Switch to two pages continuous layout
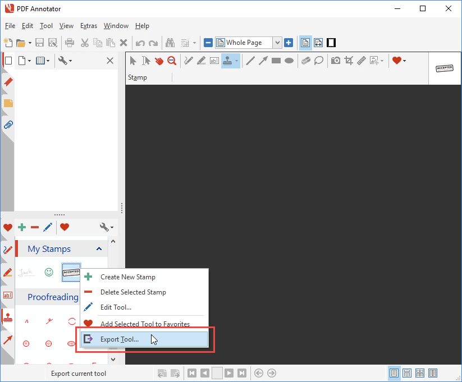The width and height of the screenshot is (462, 382). [420, 374]
